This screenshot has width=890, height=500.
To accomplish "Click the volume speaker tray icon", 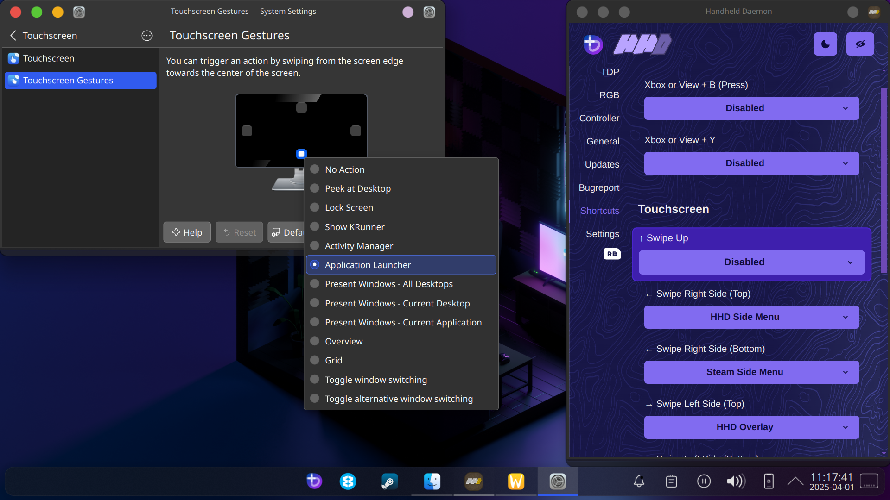I will coord(736,481).
